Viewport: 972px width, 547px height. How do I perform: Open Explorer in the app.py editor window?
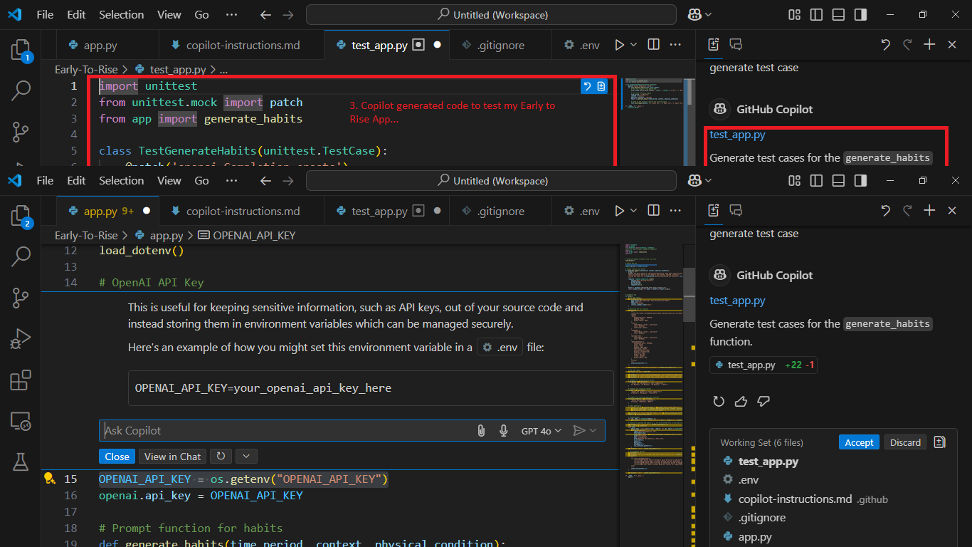(20, 217)
